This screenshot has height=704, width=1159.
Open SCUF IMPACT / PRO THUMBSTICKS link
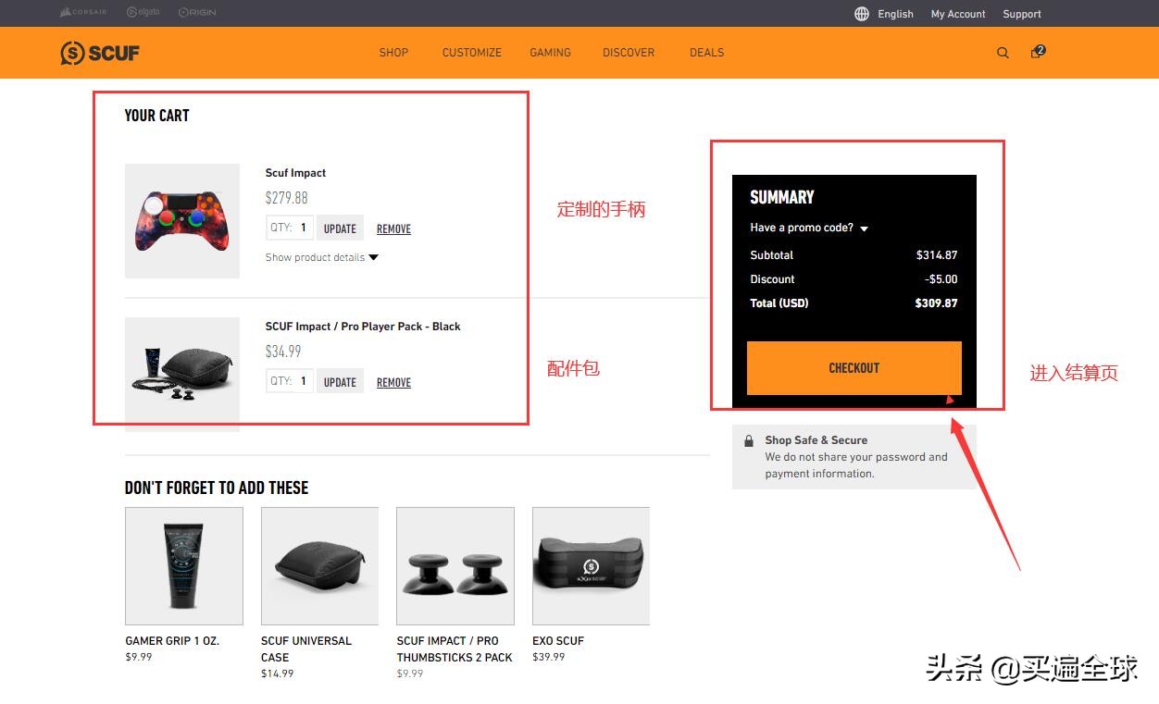coord(455,649)
